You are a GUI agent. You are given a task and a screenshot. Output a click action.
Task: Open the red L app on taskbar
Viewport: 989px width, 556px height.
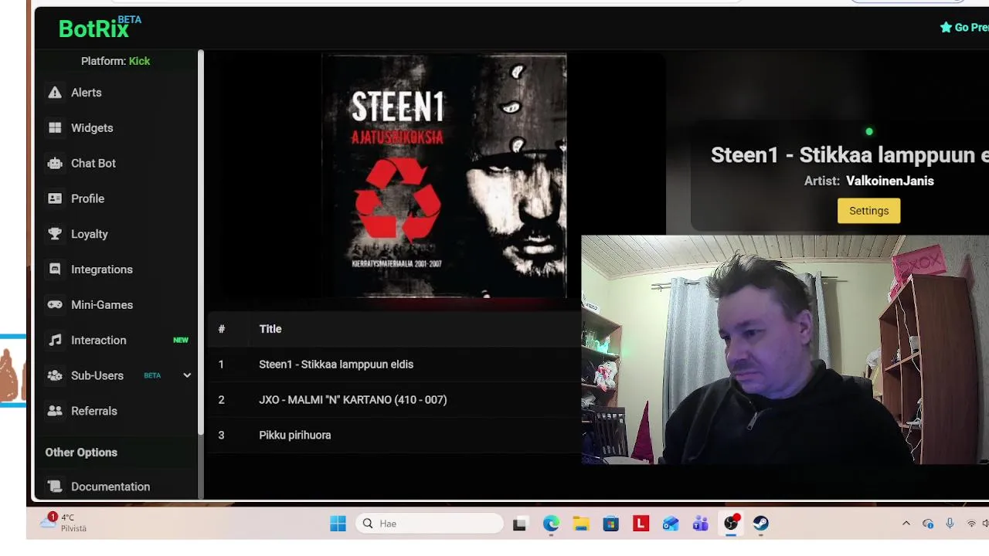coord(641,524)
